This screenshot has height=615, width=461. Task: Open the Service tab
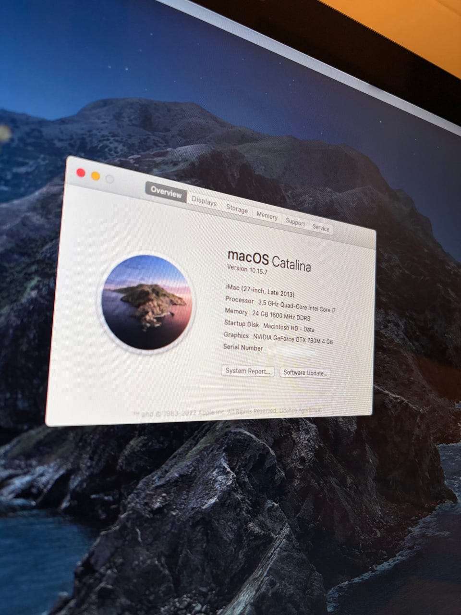(321, 228)
